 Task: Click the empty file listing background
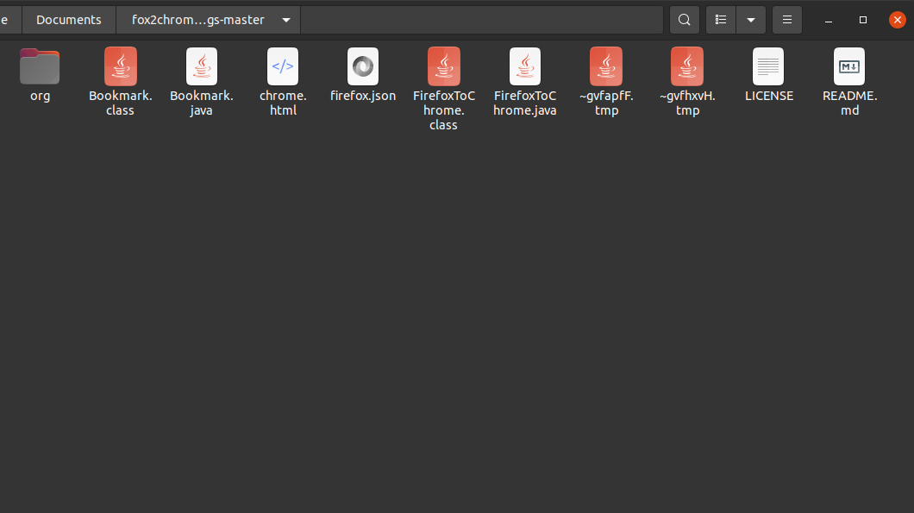click(x=457, y=328)
